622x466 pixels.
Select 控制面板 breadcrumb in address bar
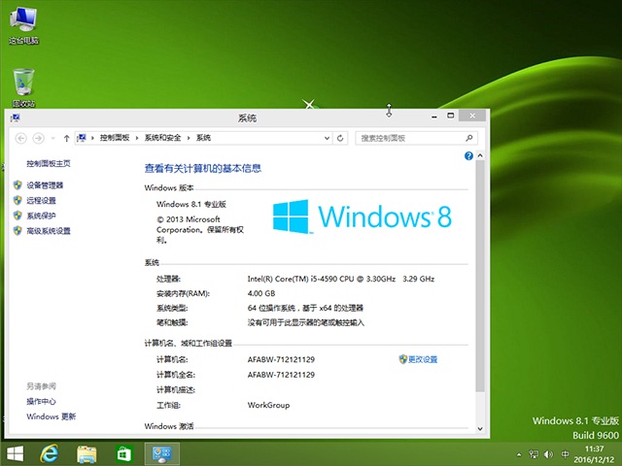tap(115, 138)
